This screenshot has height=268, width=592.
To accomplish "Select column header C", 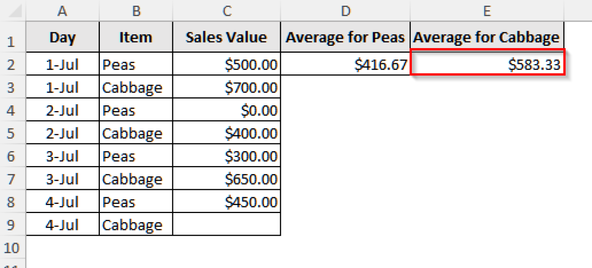I will coord(227,11).
